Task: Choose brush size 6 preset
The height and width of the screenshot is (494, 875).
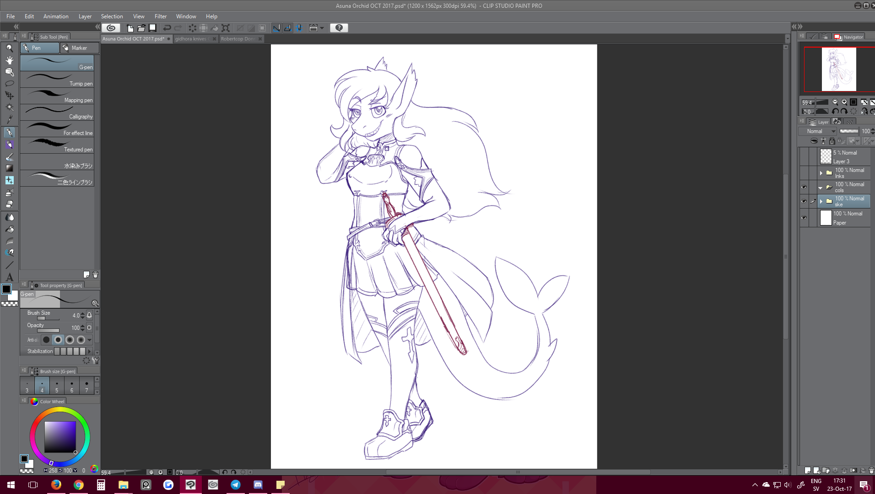Action: [72, 386]
